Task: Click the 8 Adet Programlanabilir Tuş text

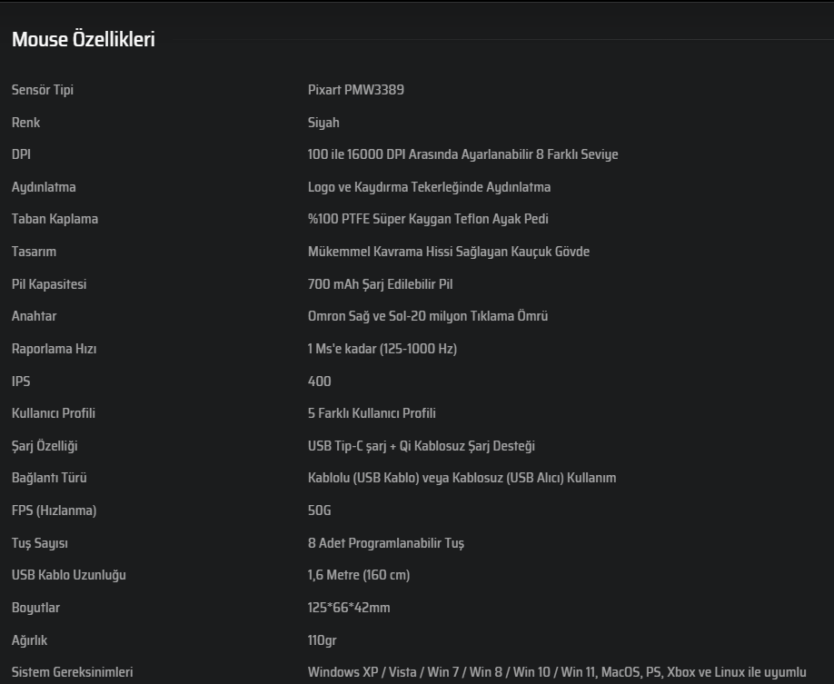Action: pos(386,543)
